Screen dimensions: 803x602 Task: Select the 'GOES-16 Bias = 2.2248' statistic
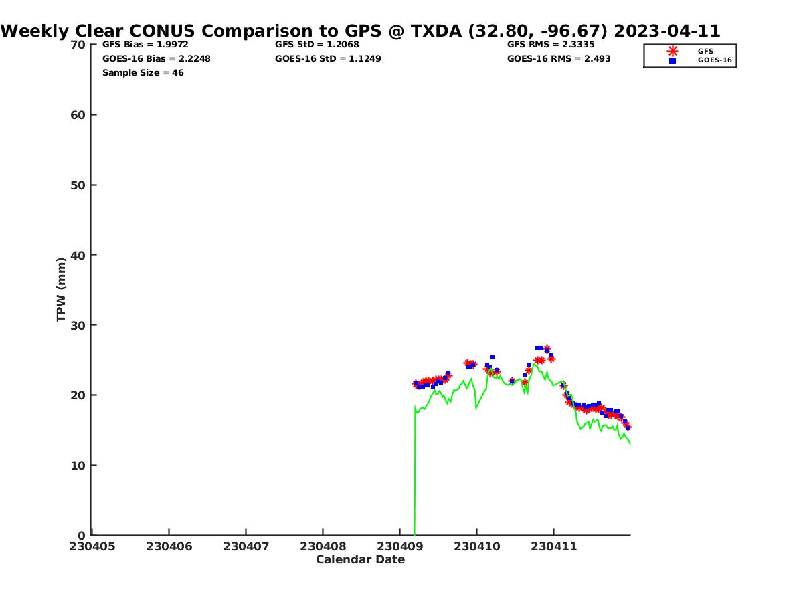pyautogui.click(x=157, y=58)
